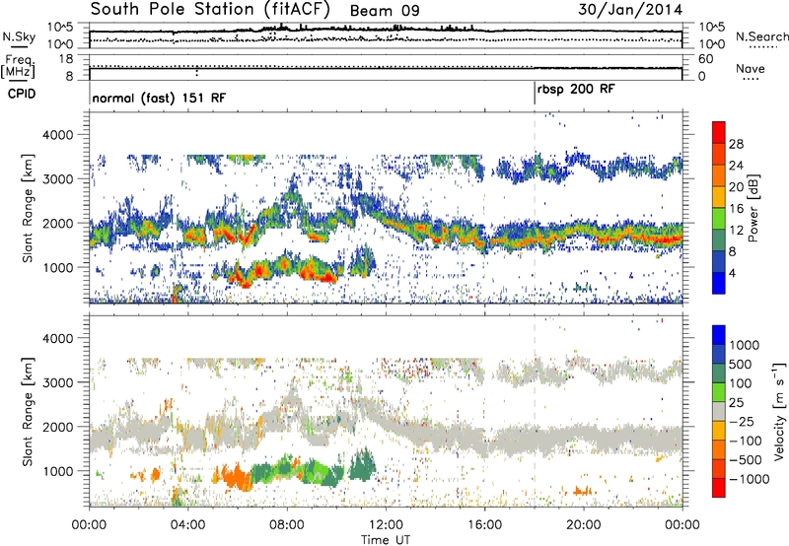
Task: Click the rbsp 200 RF mode marker
Action: [576, 90]
